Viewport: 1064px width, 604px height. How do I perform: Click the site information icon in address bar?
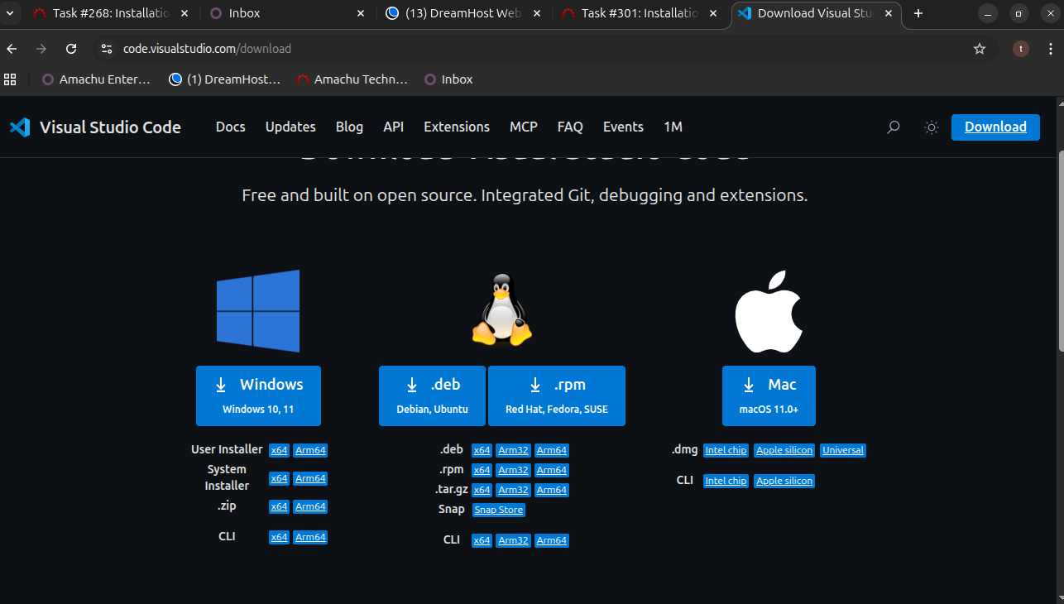click(x=106, y=49)
